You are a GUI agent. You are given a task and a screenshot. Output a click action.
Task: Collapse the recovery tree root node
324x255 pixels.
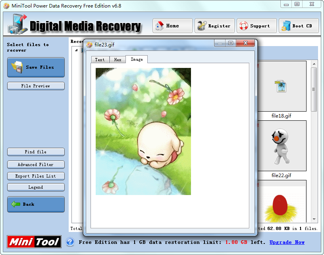click(x=76, y=50)
